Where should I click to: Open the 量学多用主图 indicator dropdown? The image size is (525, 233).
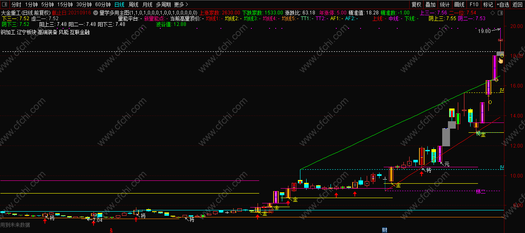point(96,13)
